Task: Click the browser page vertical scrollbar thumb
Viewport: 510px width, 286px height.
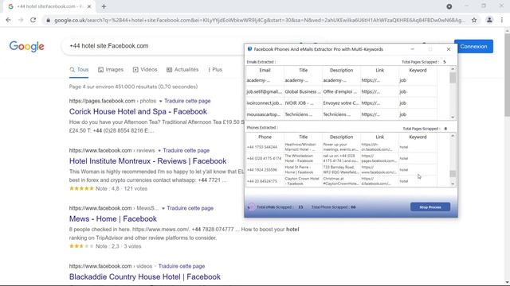Action: pyautogui.click(x=507, y=75)
